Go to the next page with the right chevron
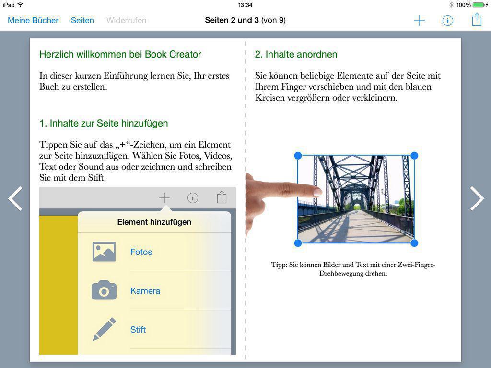Viewport: 491px width, 368px height. pos(477,198)
